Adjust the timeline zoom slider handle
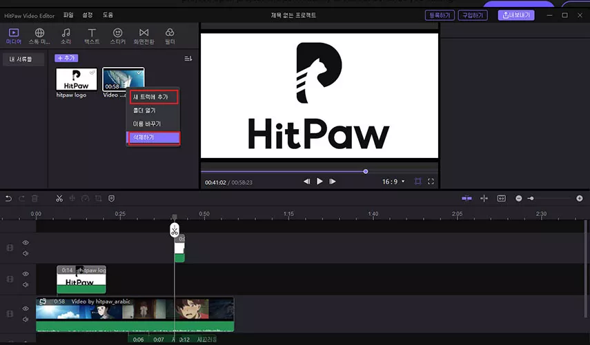Screen dimensions: 590x345 tap(531, 198)
